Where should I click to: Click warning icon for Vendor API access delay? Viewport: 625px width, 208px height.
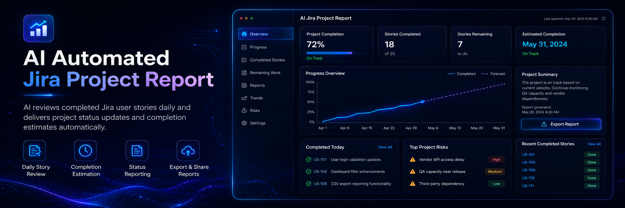413,159
